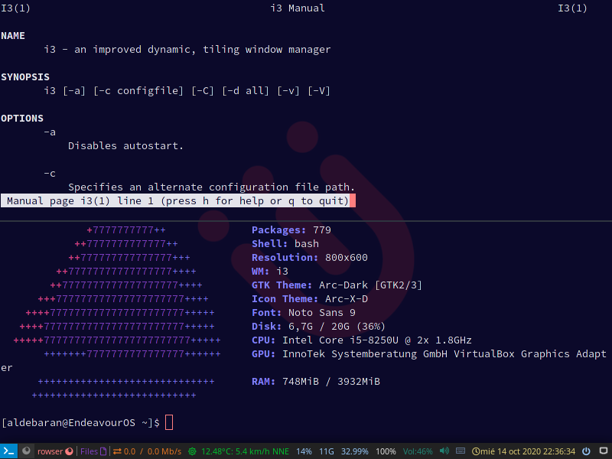Screen dimensions: 612x459
Task: Click the 100% battery indicator
Action: pos(386,451)
